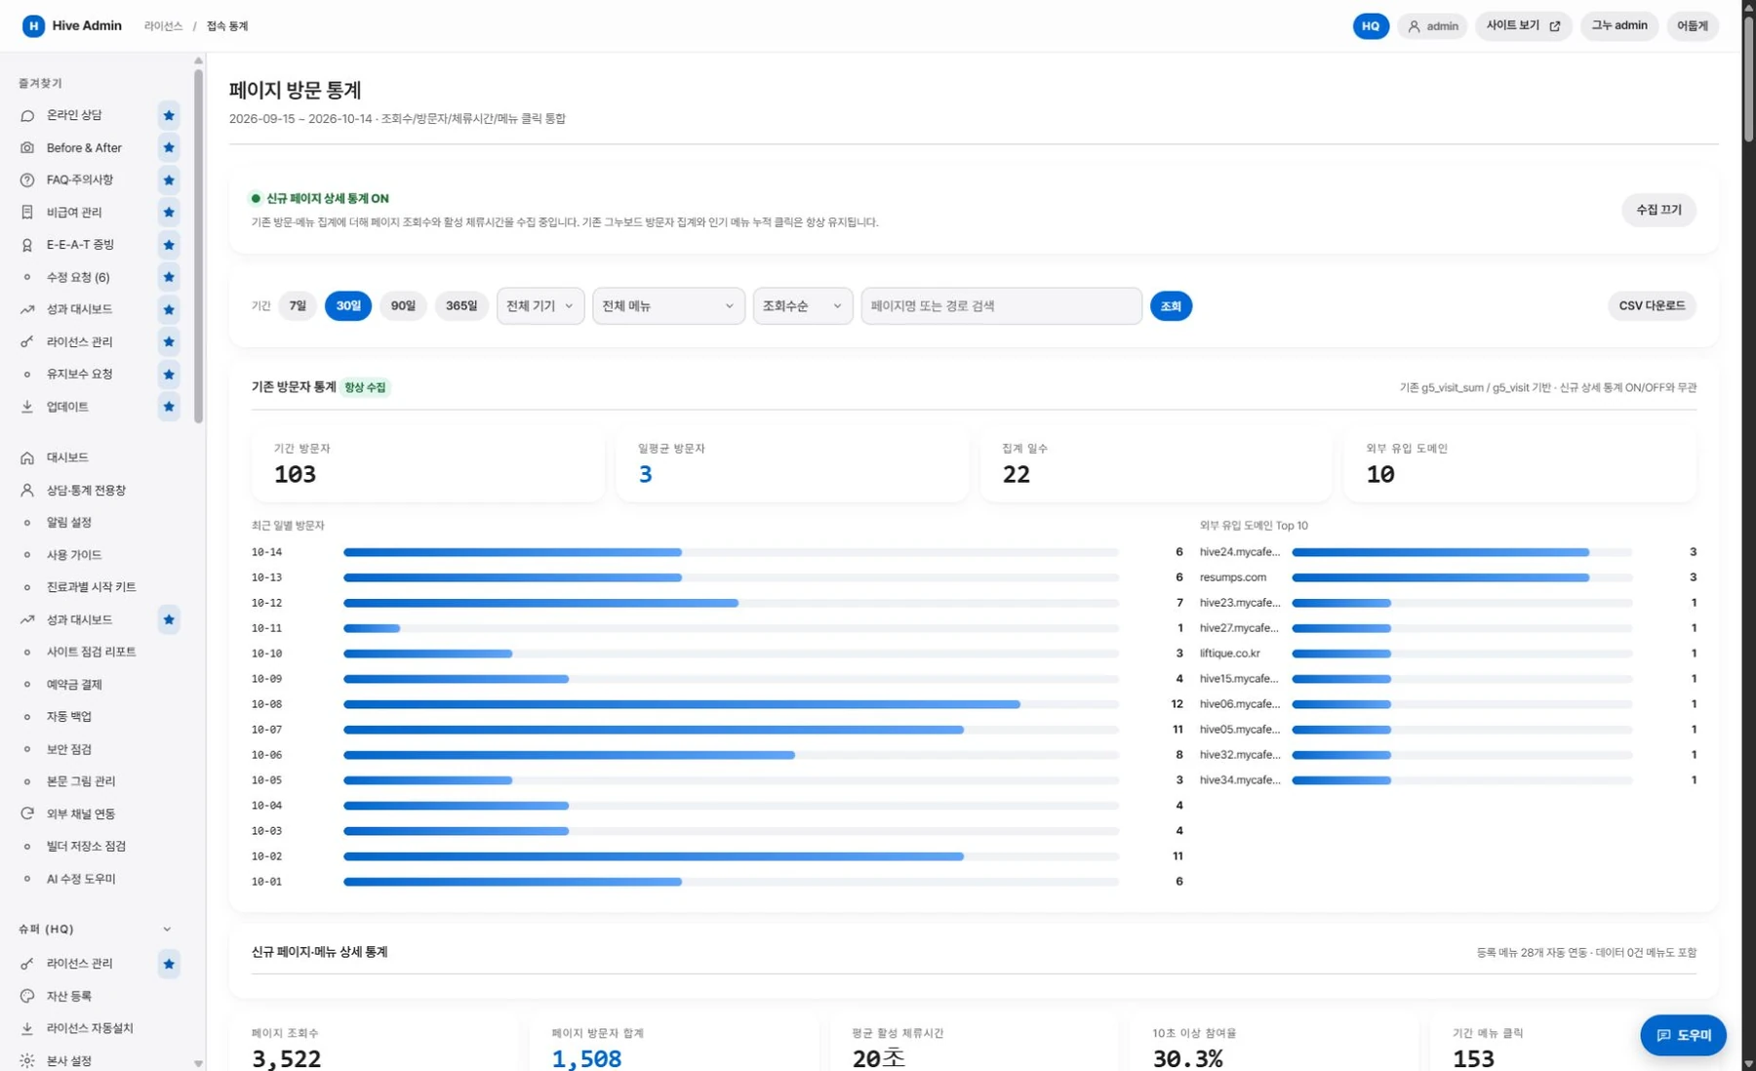Click the 조회 search button

point(1171,306)
